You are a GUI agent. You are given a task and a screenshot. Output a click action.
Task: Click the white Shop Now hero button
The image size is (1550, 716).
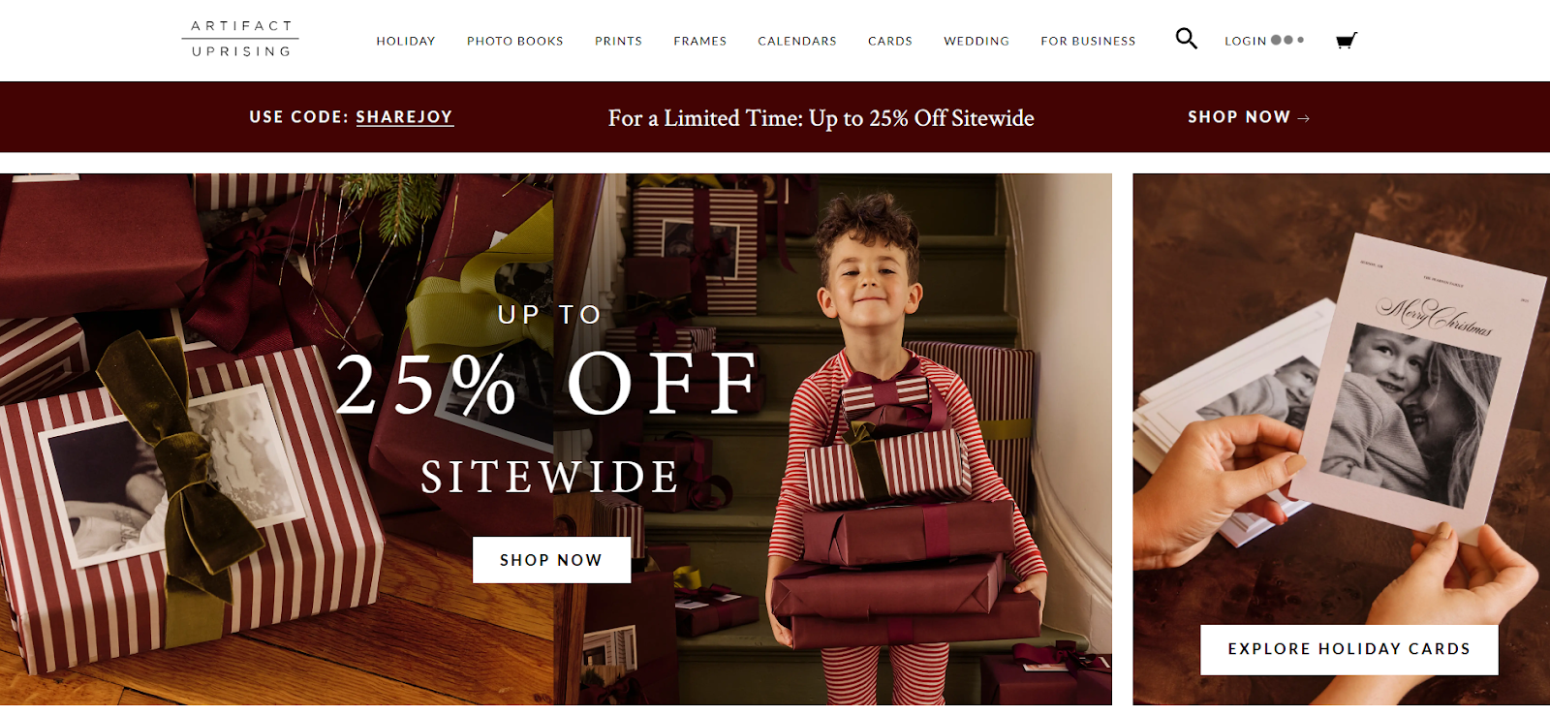coord(551,560)
